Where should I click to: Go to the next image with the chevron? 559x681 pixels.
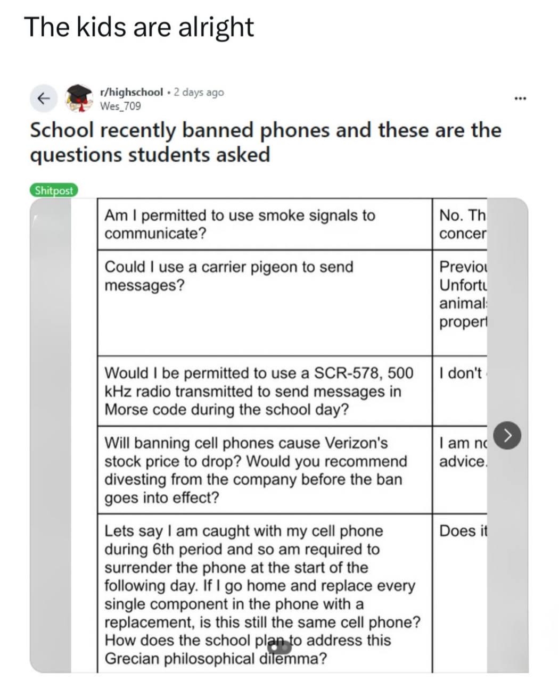pos(507,436)
